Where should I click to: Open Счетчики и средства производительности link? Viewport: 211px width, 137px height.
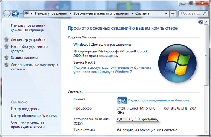[x=28, y=124]
